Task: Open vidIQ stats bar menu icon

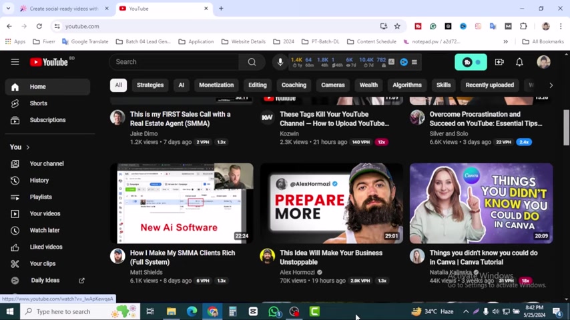Action: [x=414, y=62]
